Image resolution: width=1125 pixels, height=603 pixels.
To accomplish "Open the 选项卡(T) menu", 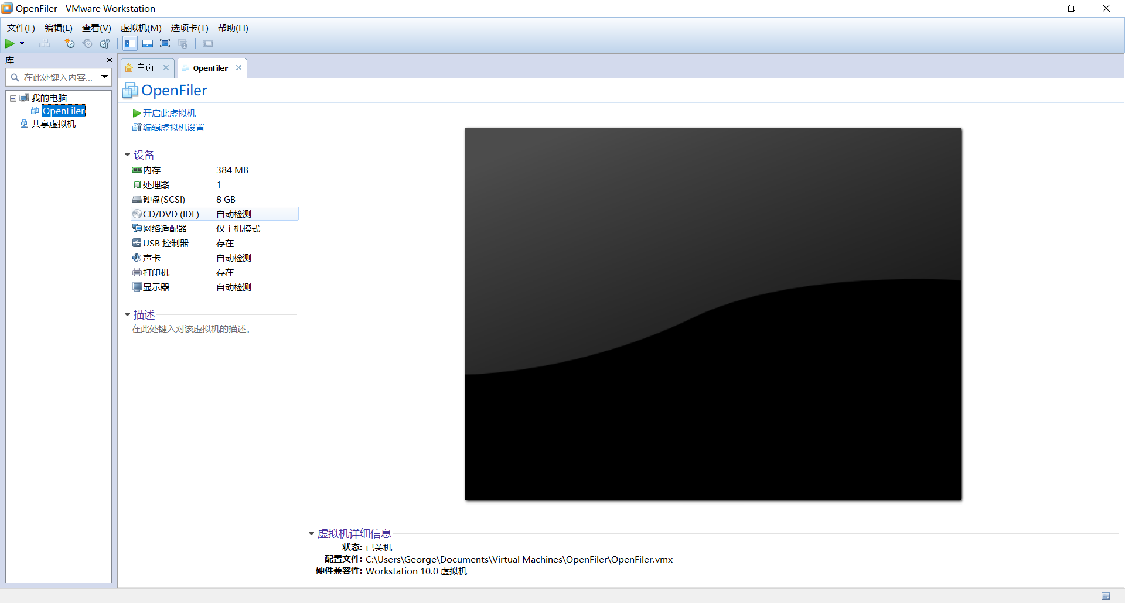I will coord(190,28).
